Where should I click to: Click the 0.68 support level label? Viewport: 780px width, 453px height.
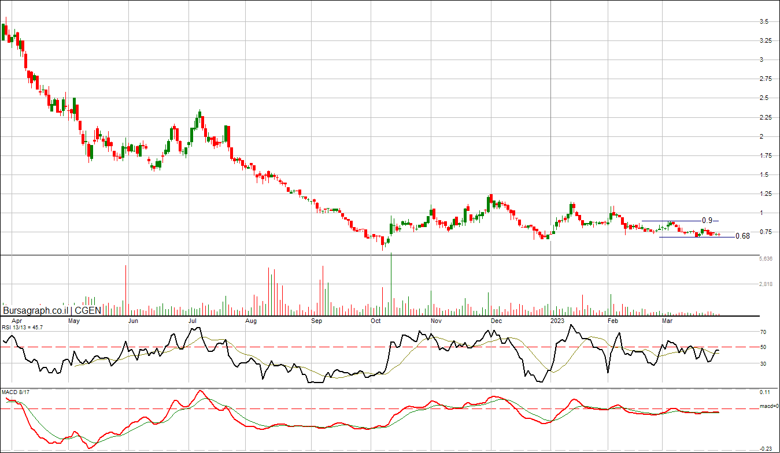[742, 236]
